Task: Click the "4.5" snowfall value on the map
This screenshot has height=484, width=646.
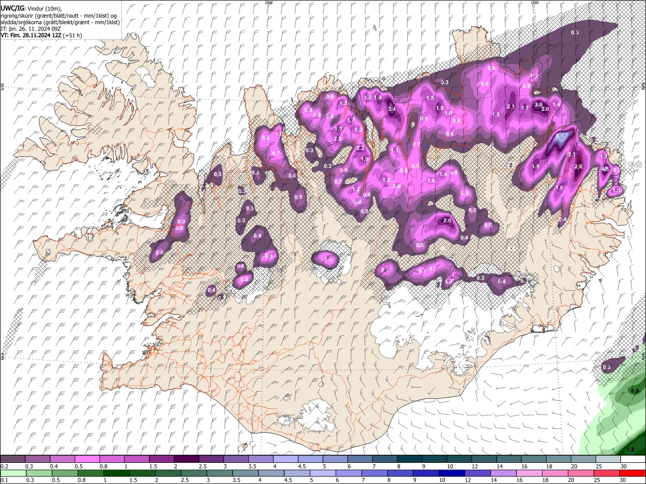Action: [606, 169]
